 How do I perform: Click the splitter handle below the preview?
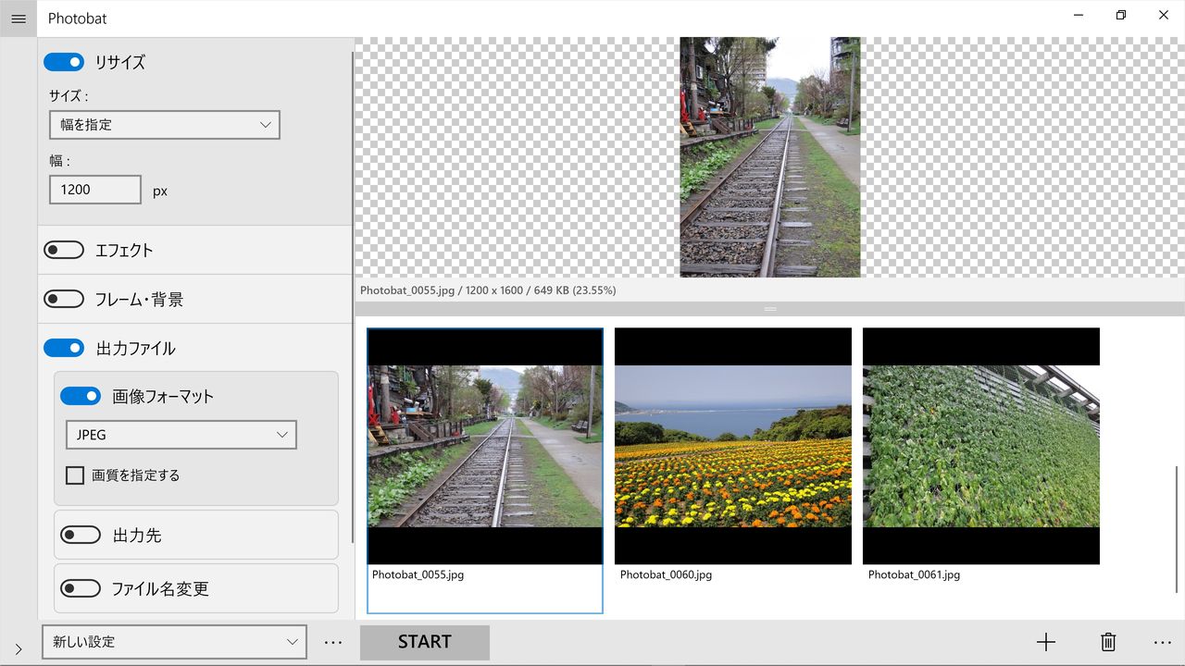[x=770, y=309]
